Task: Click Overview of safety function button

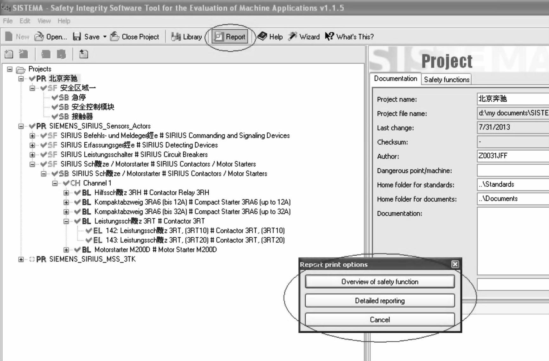Action: [x=380, y=281]
